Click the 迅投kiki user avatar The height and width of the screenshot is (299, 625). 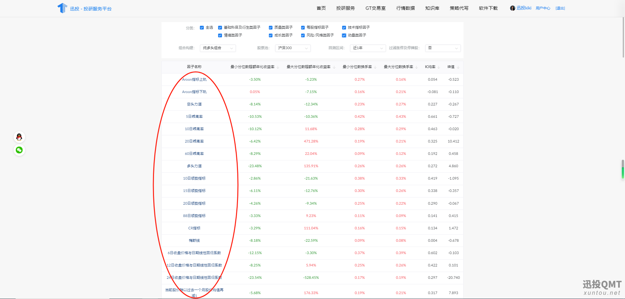512,8
